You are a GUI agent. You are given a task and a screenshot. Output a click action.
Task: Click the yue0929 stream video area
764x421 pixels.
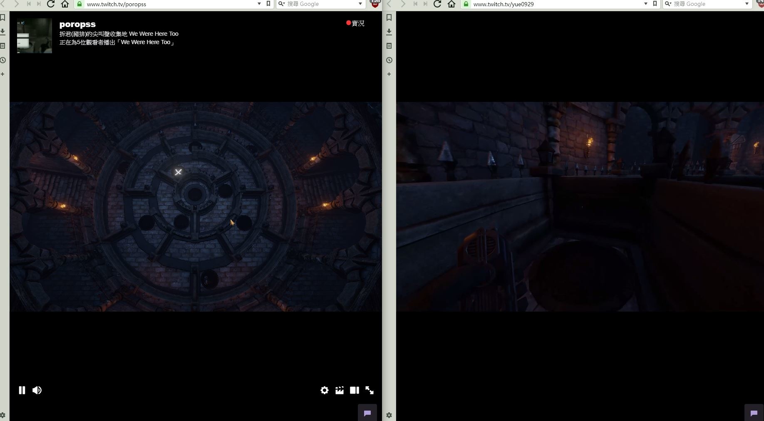[580, 207]
